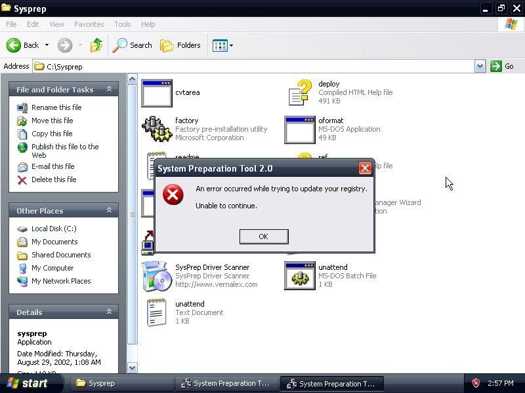Click the Move this file link
Image resolution: width=525 pixels, height=393 pixels.
[x=52, y=121]
